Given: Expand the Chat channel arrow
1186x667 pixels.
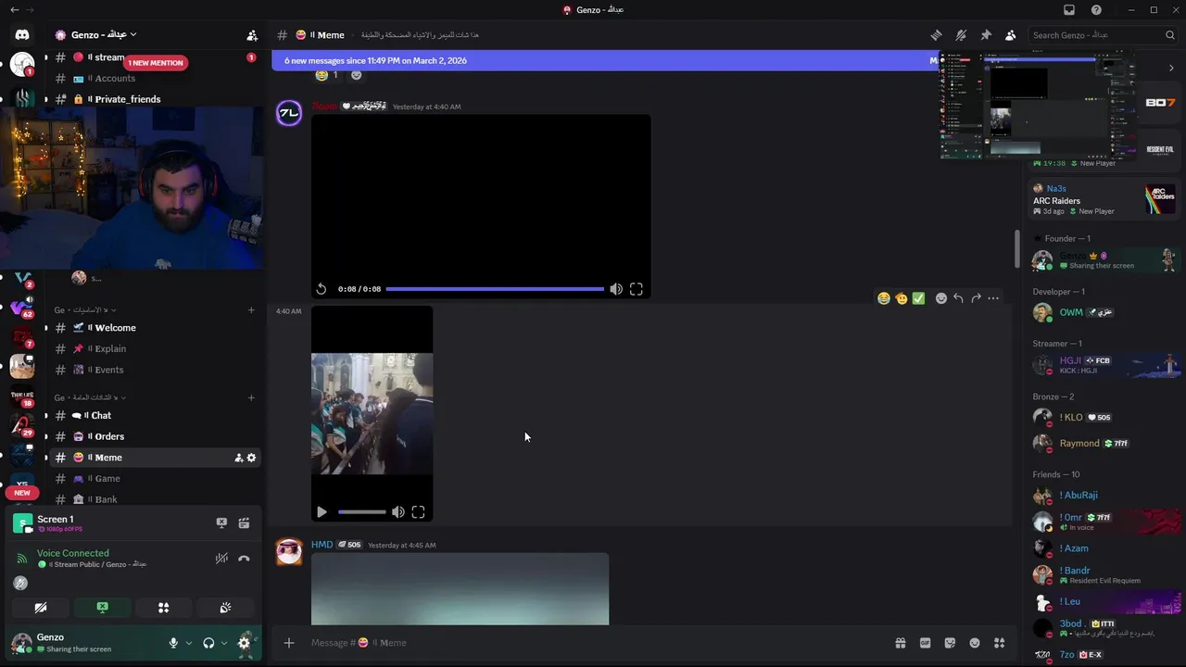Looking at the screenshot, I should (46, 416).
